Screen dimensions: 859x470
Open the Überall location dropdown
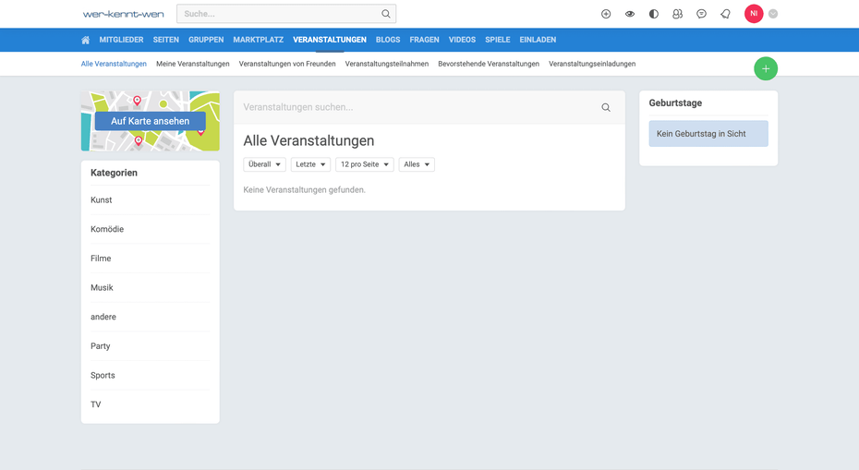point(264,164)
